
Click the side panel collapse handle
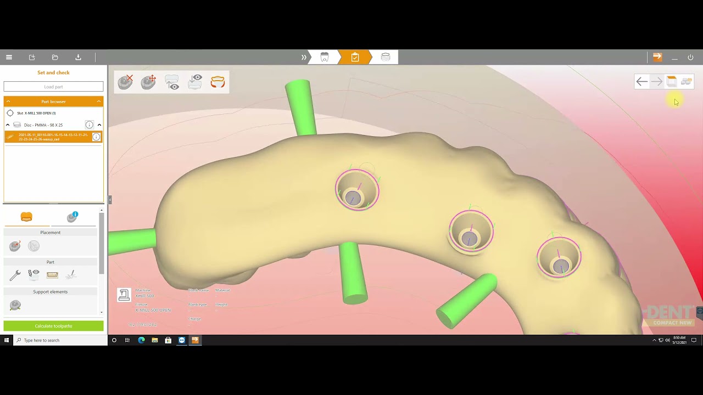110,200
